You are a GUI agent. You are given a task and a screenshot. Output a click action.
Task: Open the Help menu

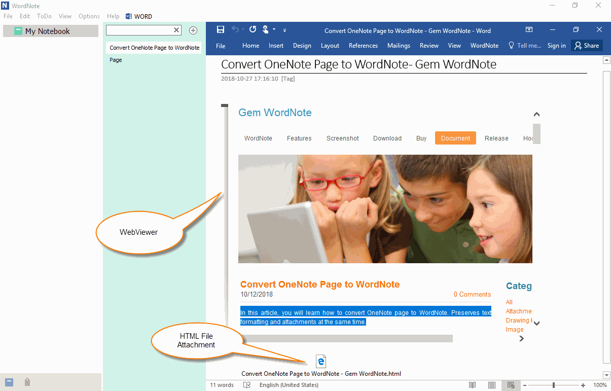[114, 16]
